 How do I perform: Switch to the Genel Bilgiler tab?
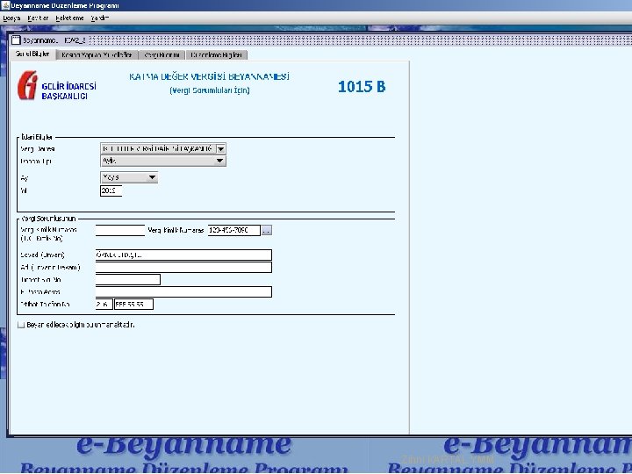tap(32, 54)
